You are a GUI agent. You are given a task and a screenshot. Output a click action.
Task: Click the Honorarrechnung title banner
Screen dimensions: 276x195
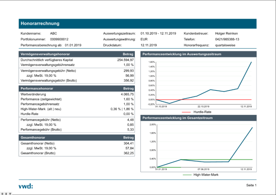point(137,24)
